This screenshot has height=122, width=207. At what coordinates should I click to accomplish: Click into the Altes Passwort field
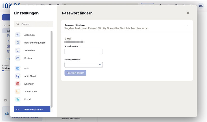tap(84, 51)
